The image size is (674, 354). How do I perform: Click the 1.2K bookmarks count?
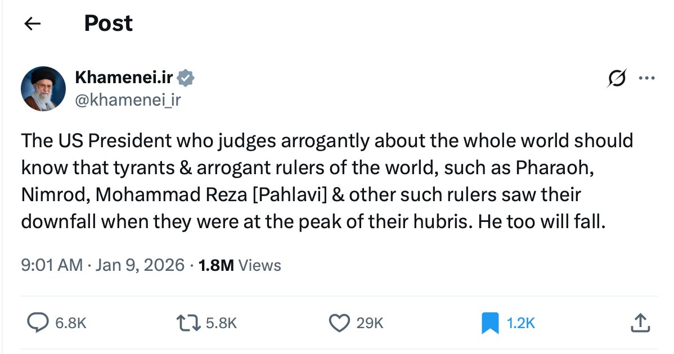[521, 323]
